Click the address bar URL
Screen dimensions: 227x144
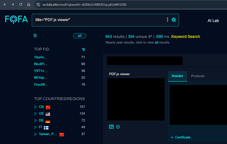(x=84, y=5)
